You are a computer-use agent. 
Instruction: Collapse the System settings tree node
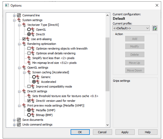[x=14, y=20]
